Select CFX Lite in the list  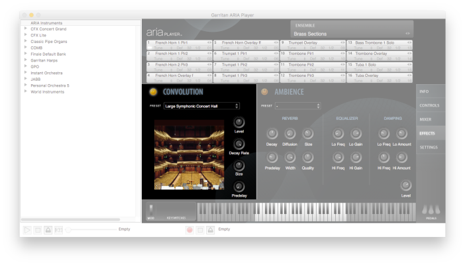(x=38, y=35)
